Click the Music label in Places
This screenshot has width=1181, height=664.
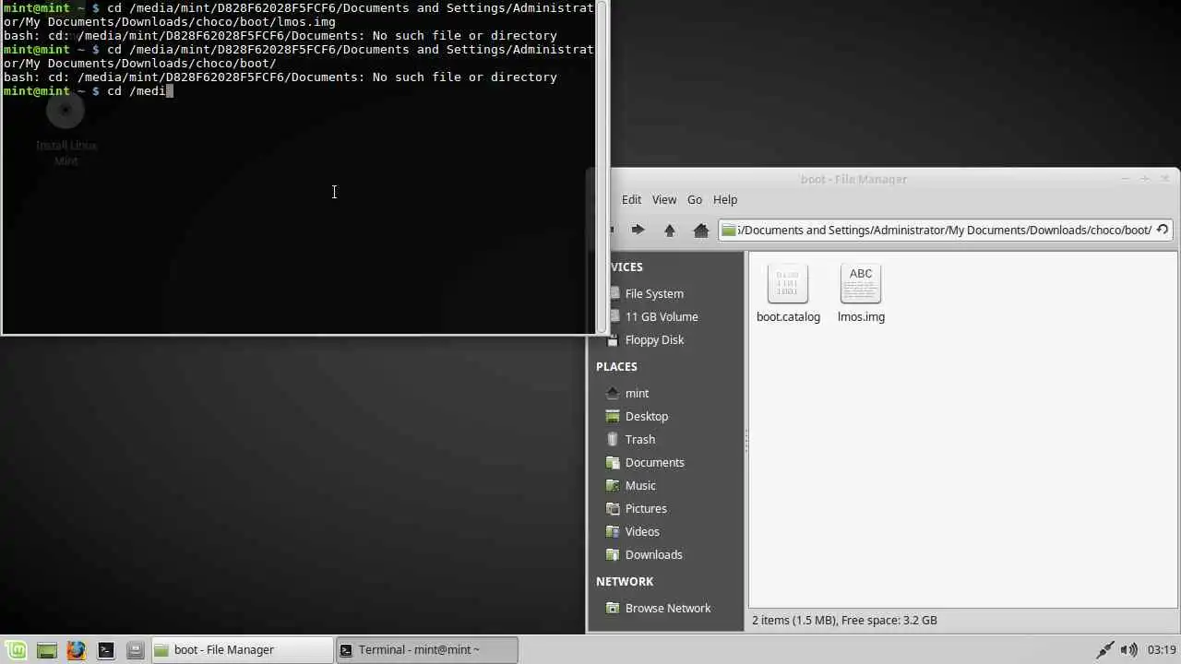[640, 485]
